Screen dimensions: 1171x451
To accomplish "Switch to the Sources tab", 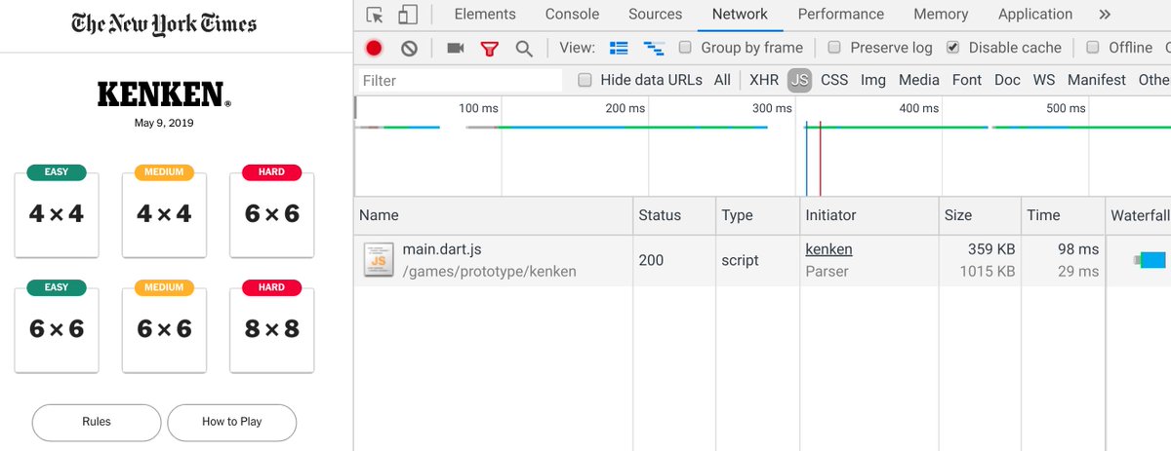I will tap(656, 14).
